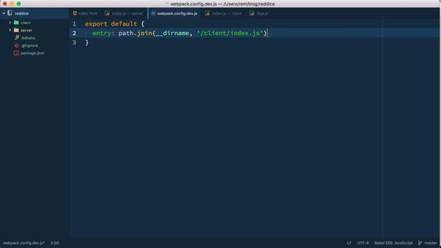The image size is (441, 248).
Task: Click the master git branch label
Action: pos(431,243)
